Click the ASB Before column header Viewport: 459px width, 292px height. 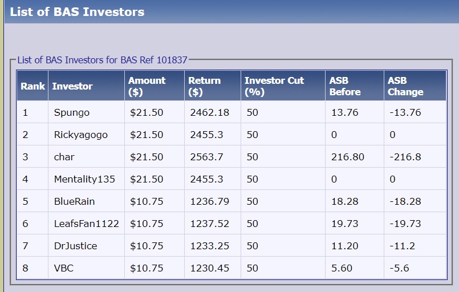coord(345,86)
